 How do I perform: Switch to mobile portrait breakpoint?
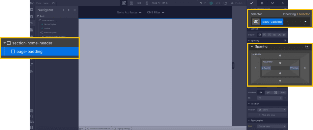tap(147, 3)
